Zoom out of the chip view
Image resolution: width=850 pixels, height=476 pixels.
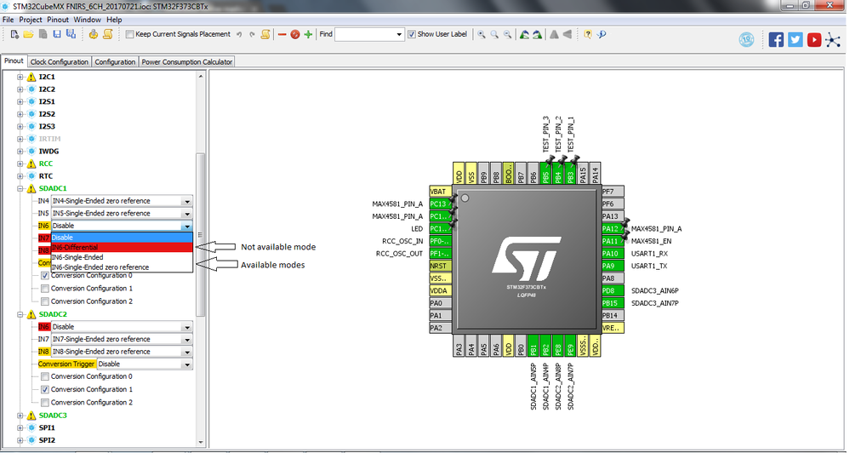[507, 34]
